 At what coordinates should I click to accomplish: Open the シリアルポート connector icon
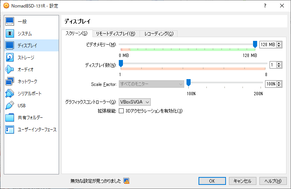tap(9, 93)
